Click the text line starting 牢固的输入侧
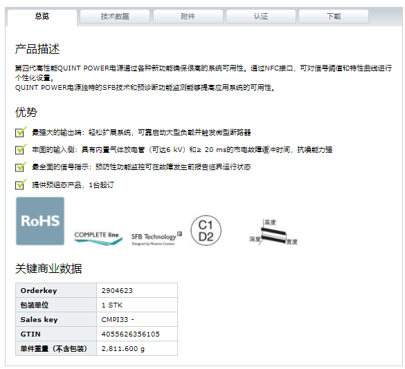The image size is (405, 369). [182, 149]
